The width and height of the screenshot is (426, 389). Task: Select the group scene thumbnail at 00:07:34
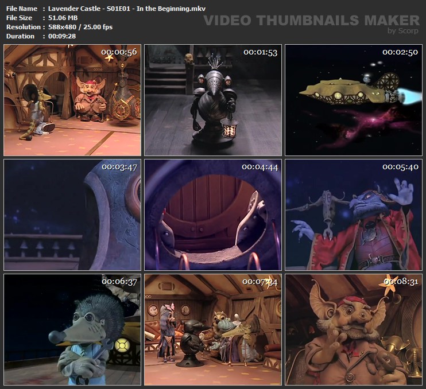[213, 329]
